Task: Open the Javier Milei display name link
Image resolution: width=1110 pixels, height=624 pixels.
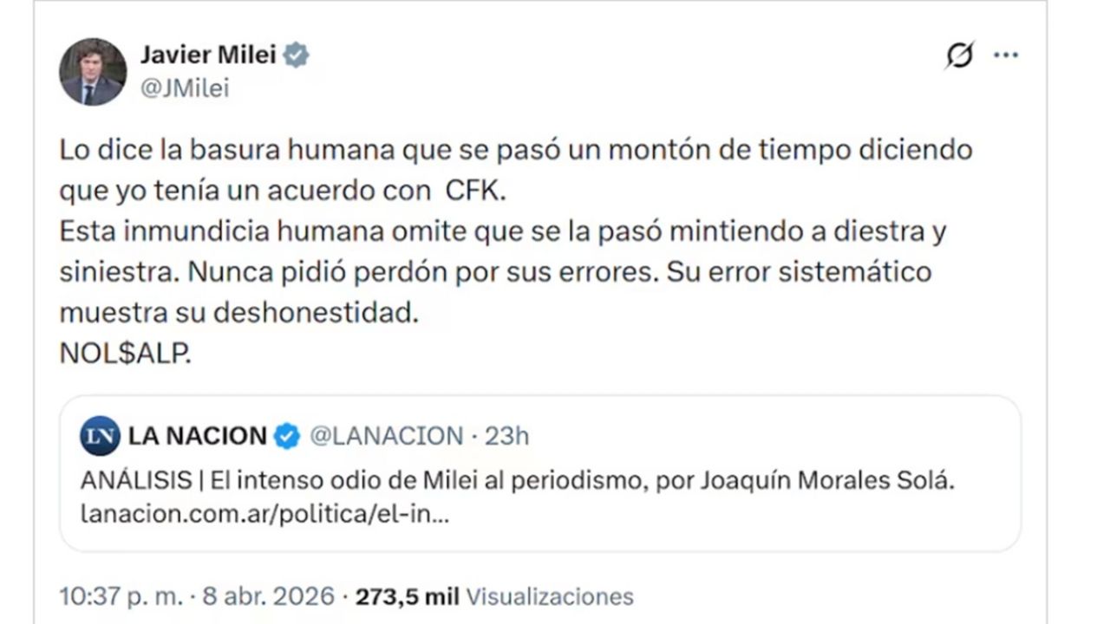Action: [x=208, y=55]
